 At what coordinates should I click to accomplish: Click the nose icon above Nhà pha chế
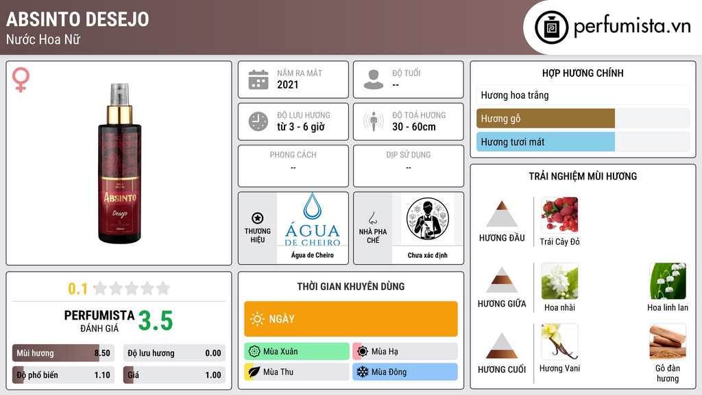[372, 217]
